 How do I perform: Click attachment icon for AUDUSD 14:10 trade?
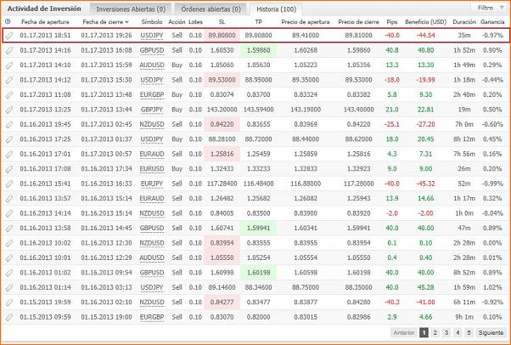pyautogui.click(x=10, y=65)
